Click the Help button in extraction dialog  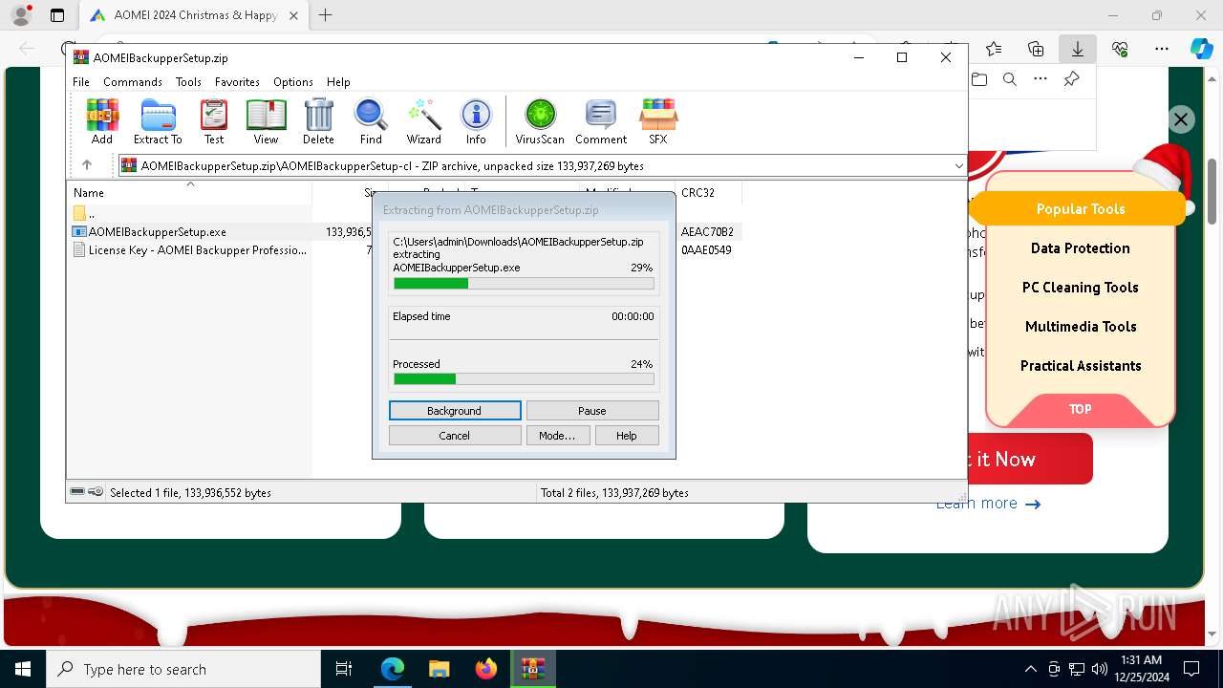point(627,436)
